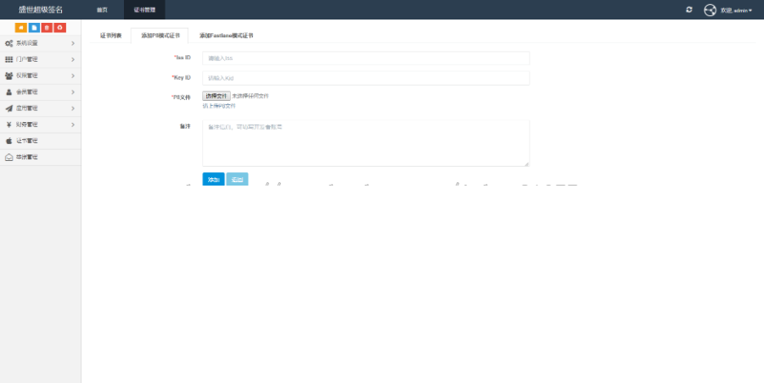
Task: Click the red trash shortcut icon
Action: (47, 28)
